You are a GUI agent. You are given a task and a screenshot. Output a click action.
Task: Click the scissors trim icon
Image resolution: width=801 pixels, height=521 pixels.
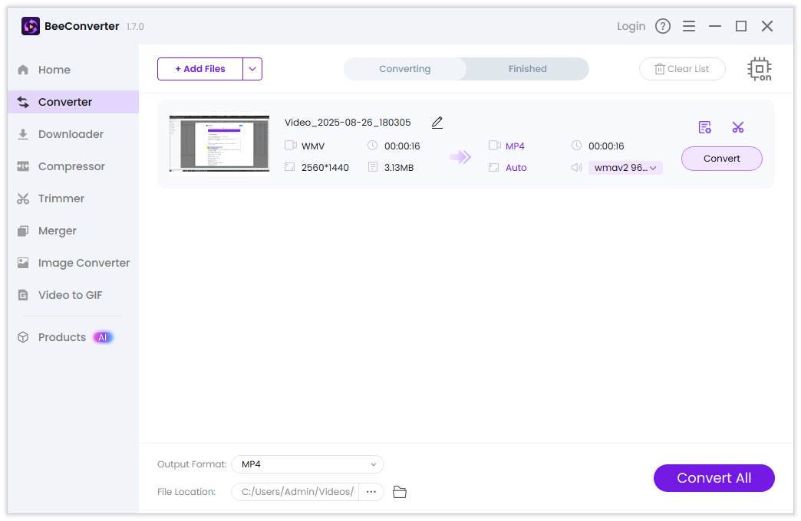[x=738, y=127]
